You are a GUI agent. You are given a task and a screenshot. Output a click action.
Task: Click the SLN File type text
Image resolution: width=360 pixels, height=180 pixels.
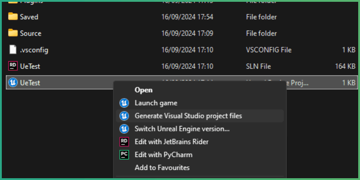coord(258,66)
